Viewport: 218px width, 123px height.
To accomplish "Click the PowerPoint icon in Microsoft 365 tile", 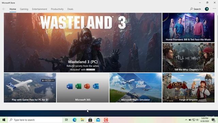I will [x=87, y=86].
